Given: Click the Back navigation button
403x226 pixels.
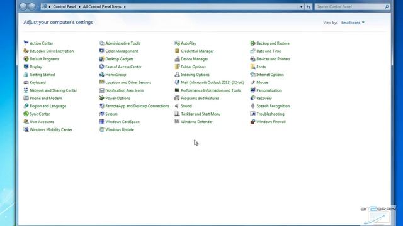Looking at the screenshot, I should 23,7.
